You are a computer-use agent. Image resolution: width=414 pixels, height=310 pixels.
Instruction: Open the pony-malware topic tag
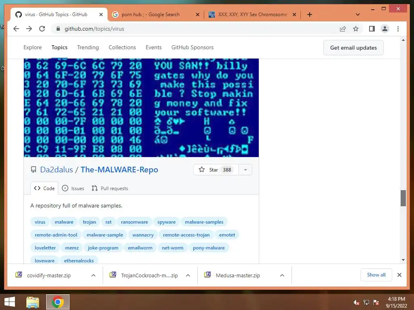click(209, 248)
